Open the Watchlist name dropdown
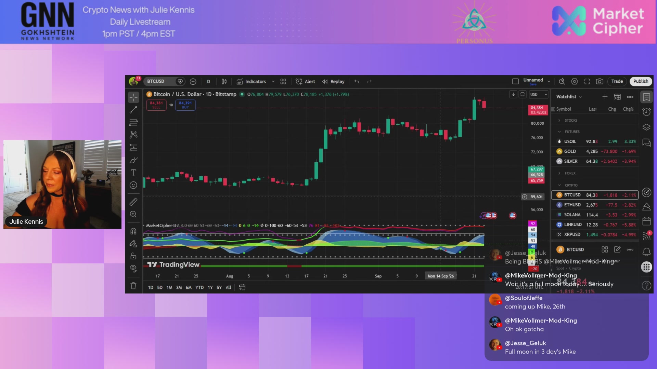657x369 pixels. (x=569, y=97)
